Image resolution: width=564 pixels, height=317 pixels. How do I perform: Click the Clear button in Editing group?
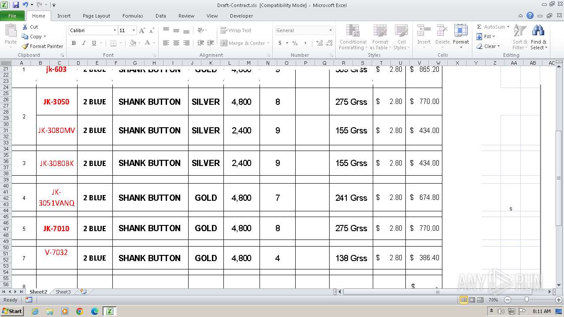488,46
